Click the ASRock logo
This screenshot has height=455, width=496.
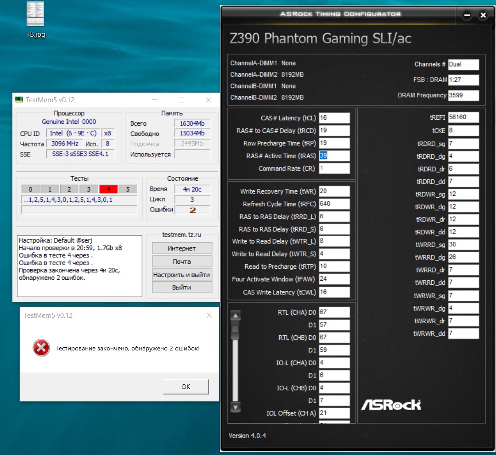[391, 405]
